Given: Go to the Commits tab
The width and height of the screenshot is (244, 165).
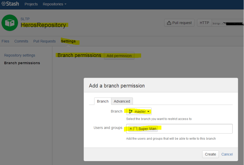Looking at the screenshot, I should pyautogui.click(x=21, y=41).
